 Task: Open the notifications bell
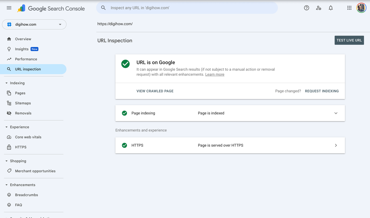(330, 8)
